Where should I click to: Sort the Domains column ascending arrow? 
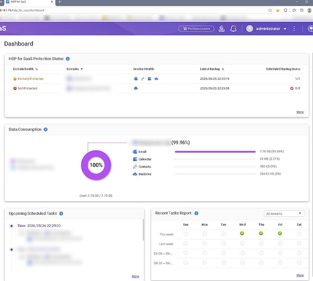tap(81, 69)
